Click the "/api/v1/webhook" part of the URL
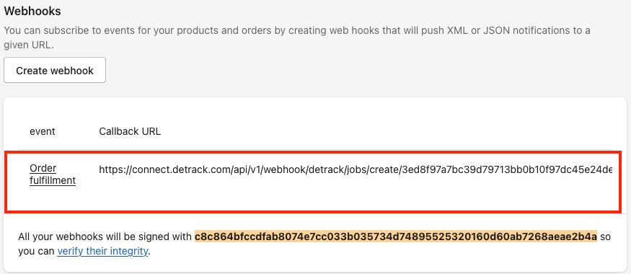Viewport: 631px width, 274px height. coord(272,170)
